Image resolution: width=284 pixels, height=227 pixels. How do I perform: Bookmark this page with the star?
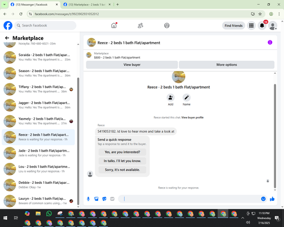[x=260, y=14]
